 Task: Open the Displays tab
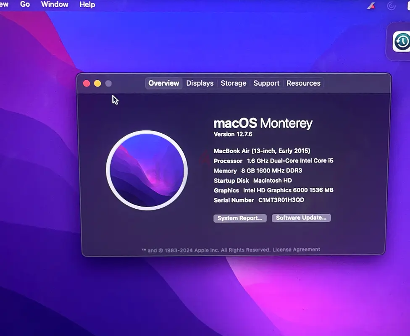(200, 83)
